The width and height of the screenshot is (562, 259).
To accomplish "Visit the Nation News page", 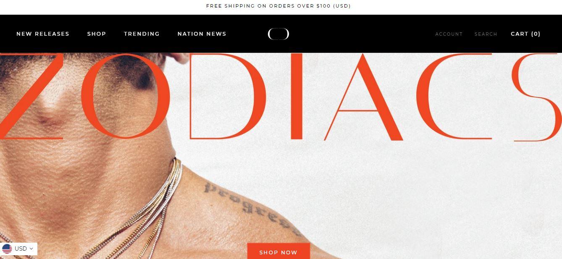I will (202, 34).
